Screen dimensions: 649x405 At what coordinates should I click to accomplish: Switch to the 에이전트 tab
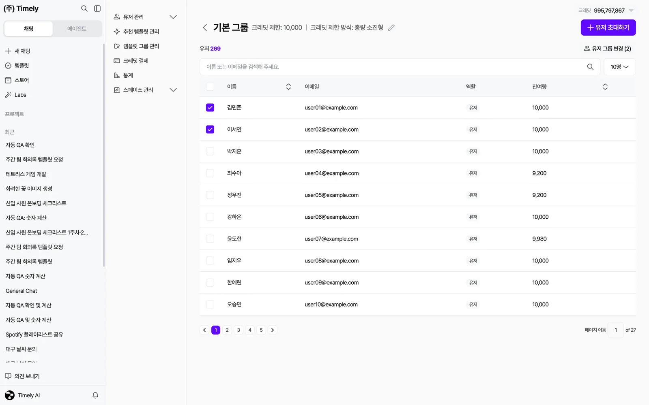click(x=77, y=29)
